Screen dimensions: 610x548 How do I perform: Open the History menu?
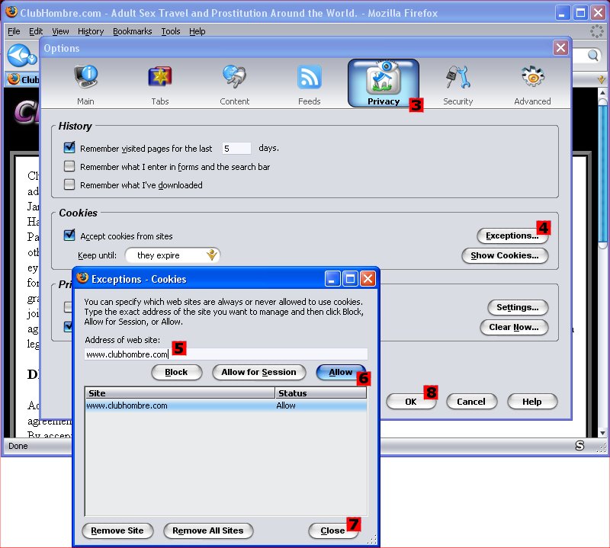[x=91, y=31]
